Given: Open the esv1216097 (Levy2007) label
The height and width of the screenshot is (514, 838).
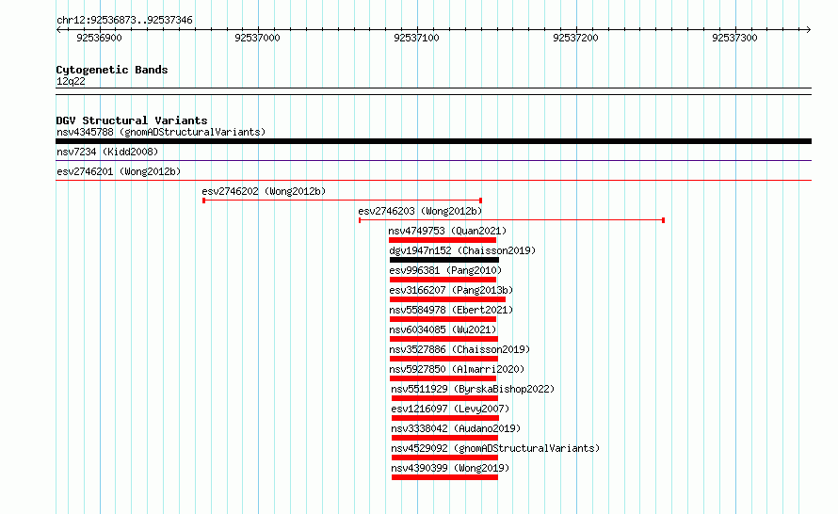Looking at the screenshot, I should pos(450,409).
